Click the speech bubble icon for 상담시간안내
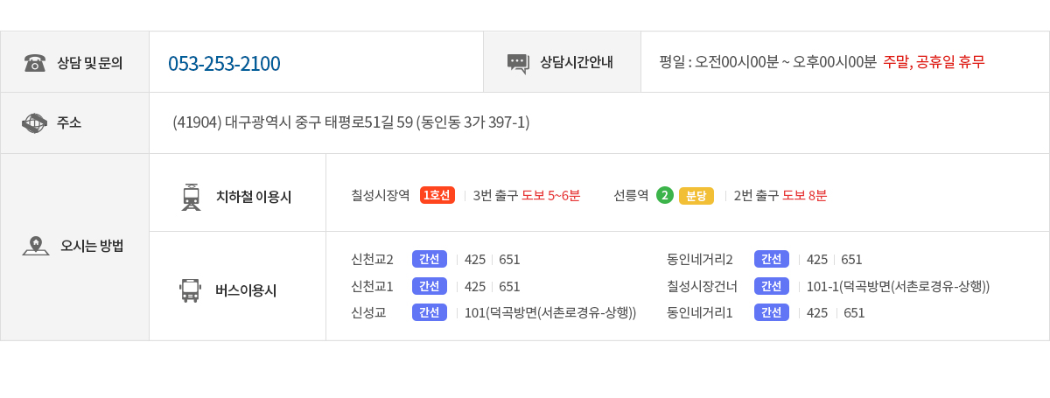Screen dimensions: 1050x398 [518, 63]
